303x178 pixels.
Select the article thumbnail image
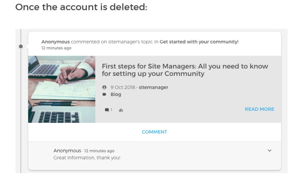tap(62, 89)
